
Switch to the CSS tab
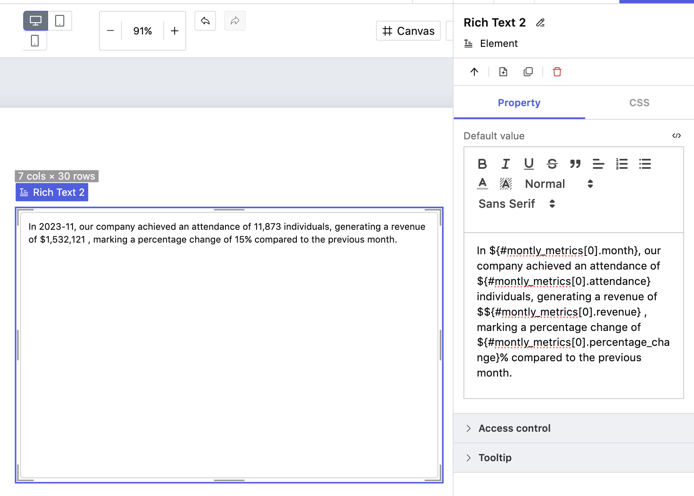pyautogui.click(x=639, y=103)
